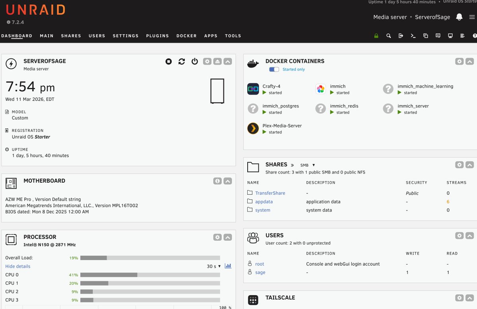
Task: Open the hamburger menu beside the bell
Action: tap(472, 17)
